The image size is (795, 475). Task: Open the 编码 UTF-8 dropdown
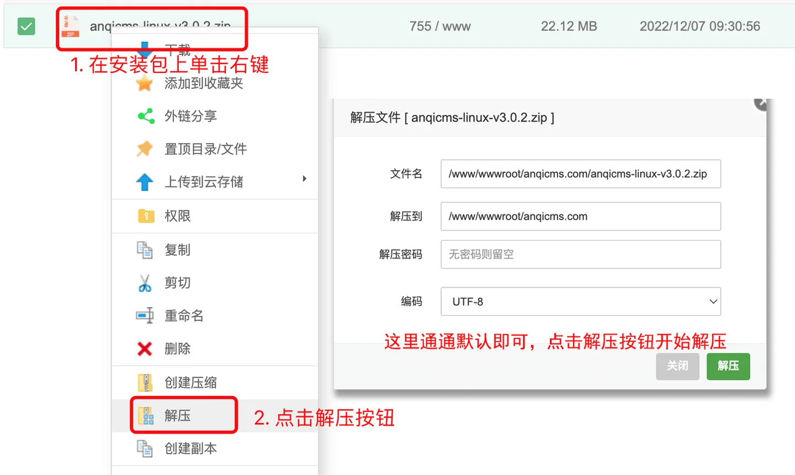[x=580, y=302]
